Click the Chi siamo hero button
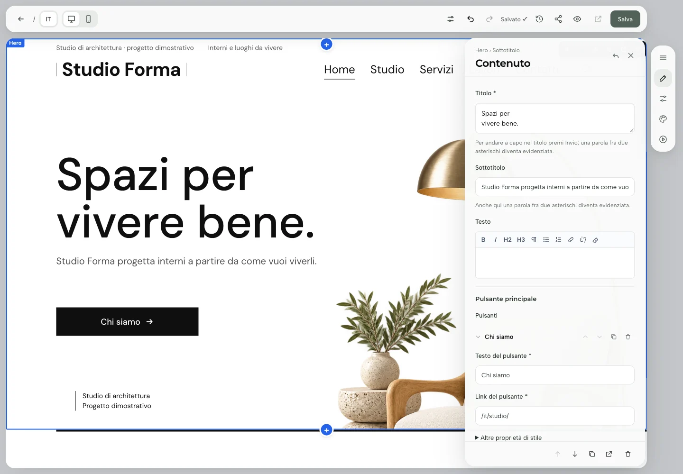 pos(127,322)
